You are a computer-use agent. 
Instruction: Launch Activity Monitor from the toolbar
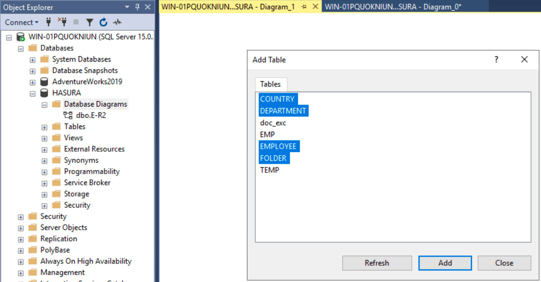117,22
